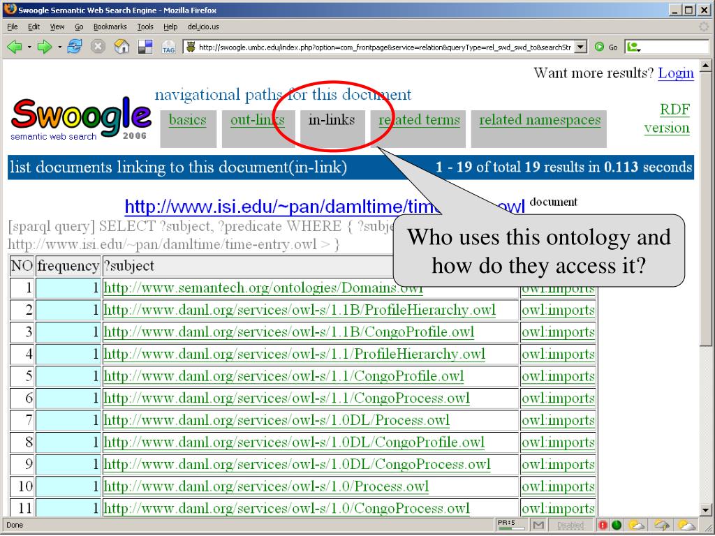715x536 pixels.
Task: Open the Home page icon
Action: (x=121, y=46)
